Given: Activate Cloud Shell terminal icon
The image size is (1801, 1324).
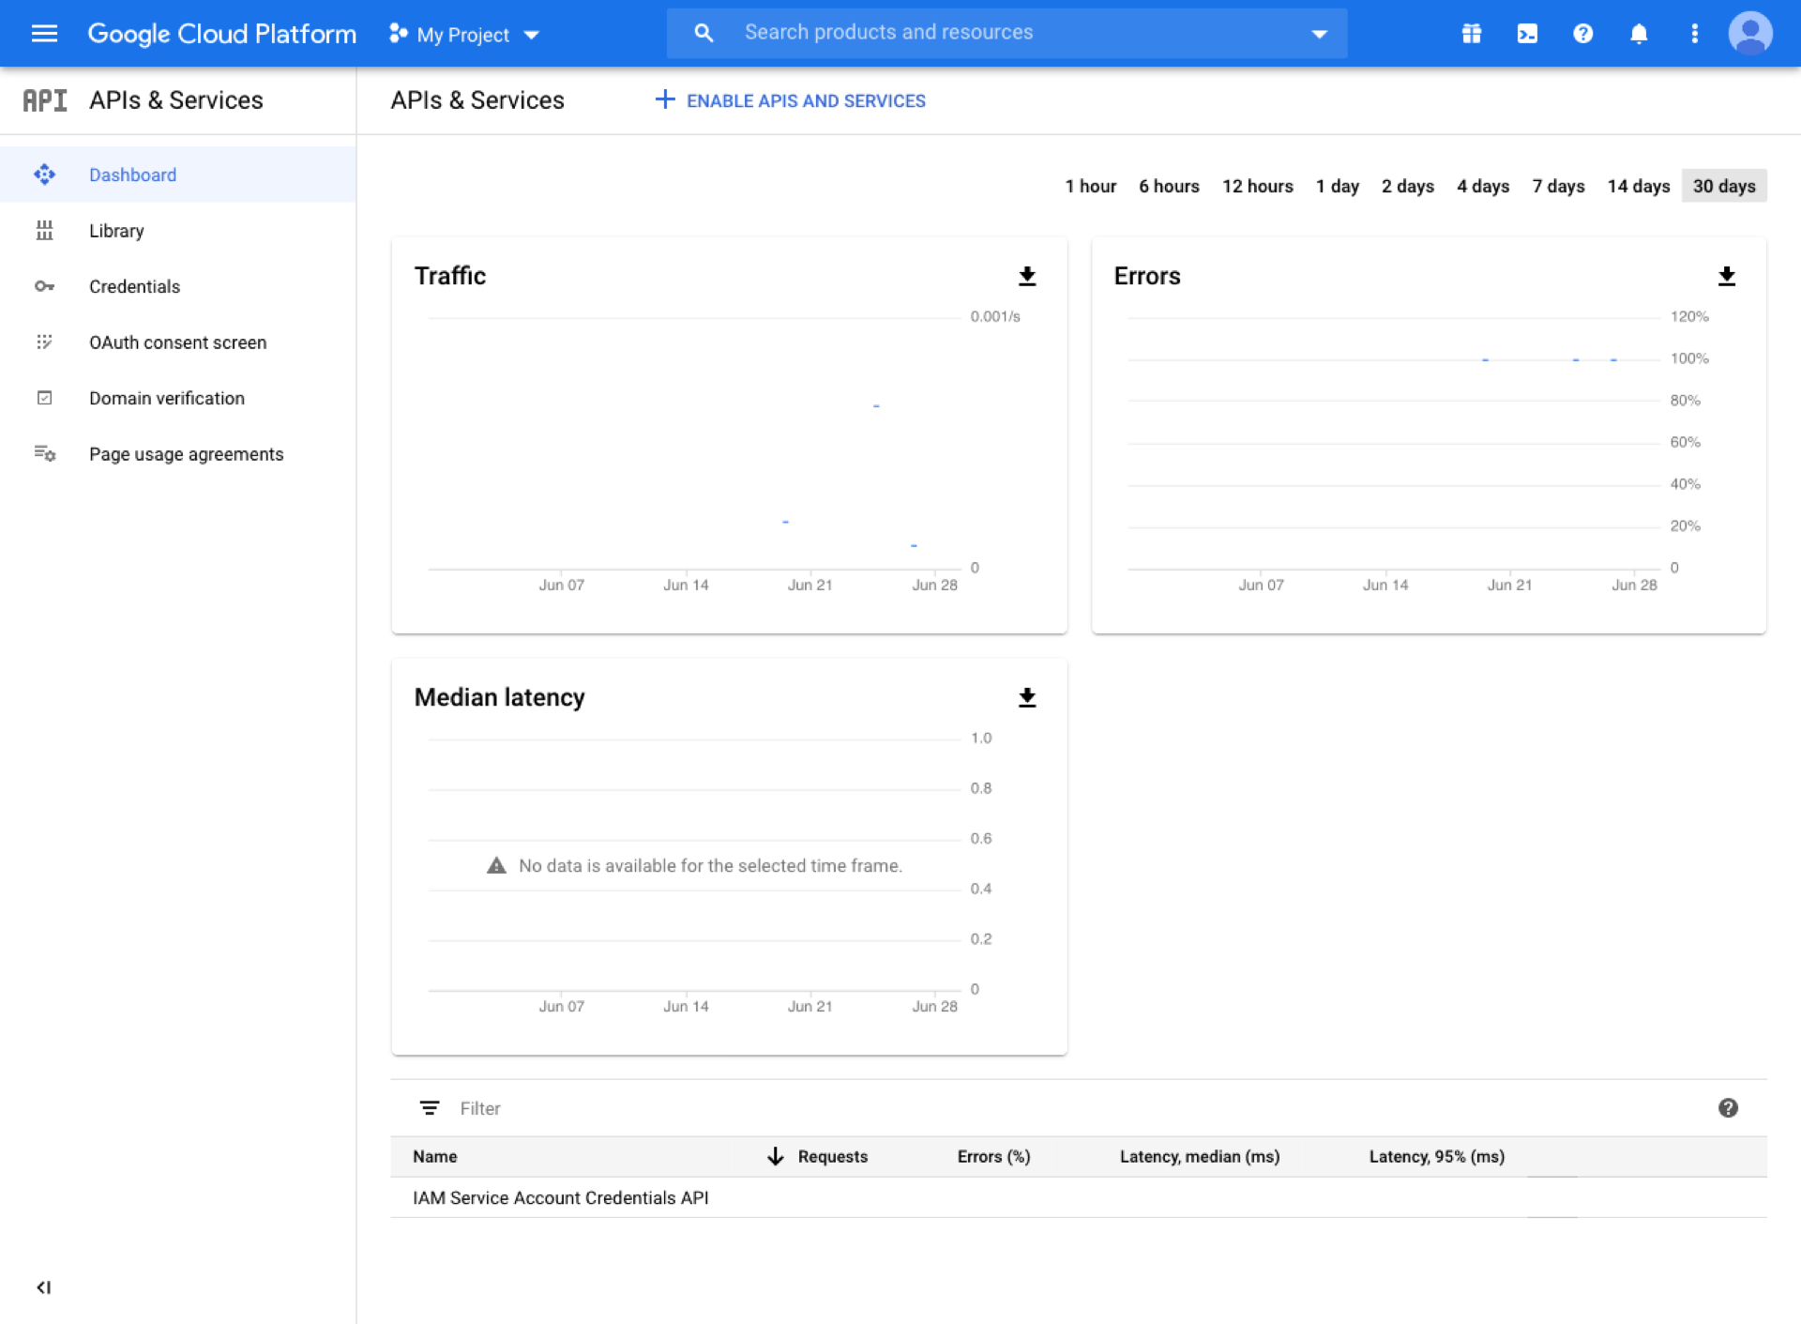Looking at the screenshot, I should [1527, 34].
